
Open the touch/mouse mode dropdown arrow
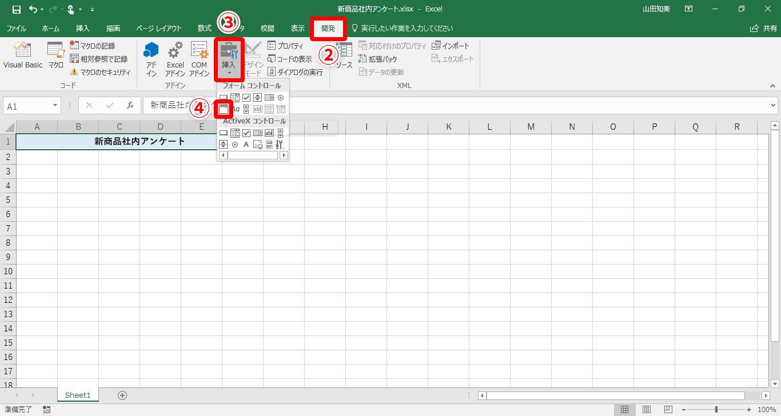pyautogui.click(x=81, y=10)
